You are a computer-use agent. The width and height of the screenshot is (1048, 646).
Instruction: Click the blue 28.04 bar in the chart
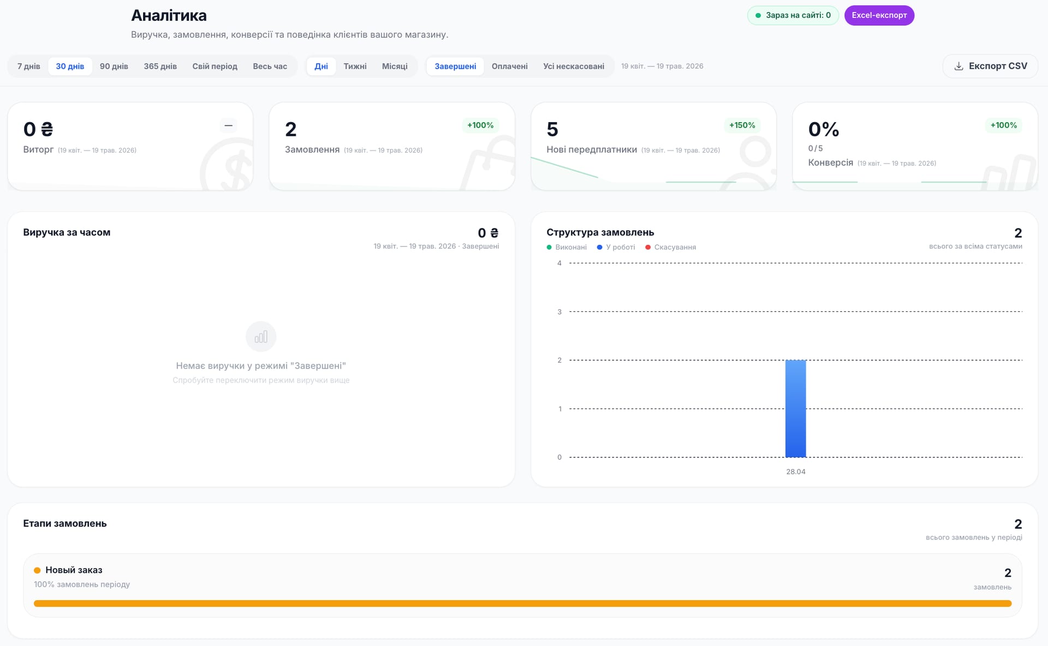796,408
